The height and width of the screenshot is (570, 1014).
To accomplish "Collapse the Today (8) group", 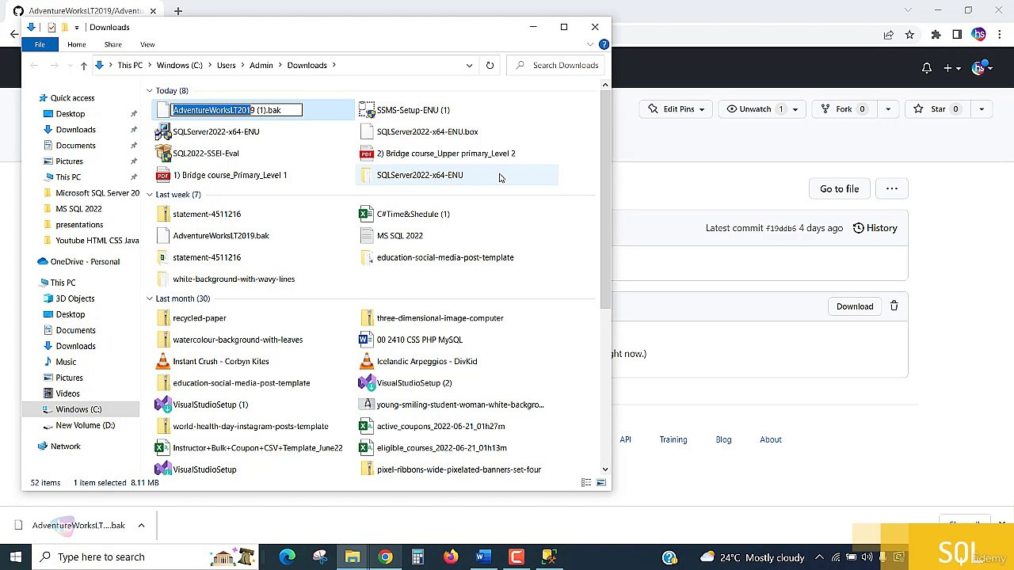I will [149, 91].
